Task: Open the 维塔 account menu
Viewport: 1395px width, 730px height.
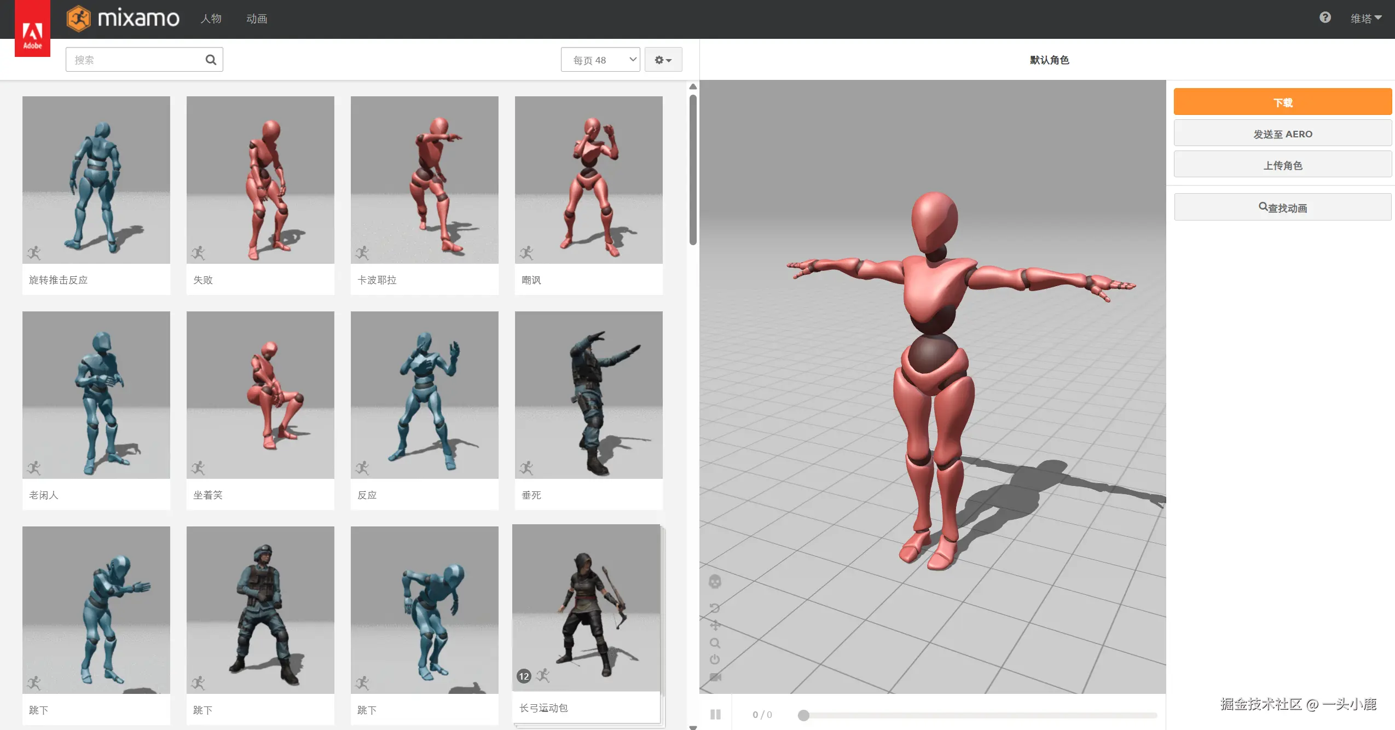Action: 1365,19
